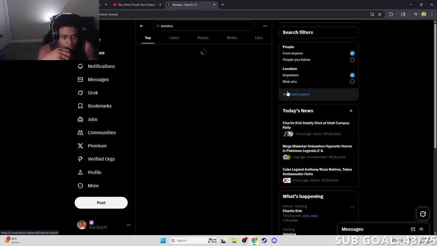The image size is (437, 246).
Task: Open the Jobs briefcase icon
Action: point(80,119)
